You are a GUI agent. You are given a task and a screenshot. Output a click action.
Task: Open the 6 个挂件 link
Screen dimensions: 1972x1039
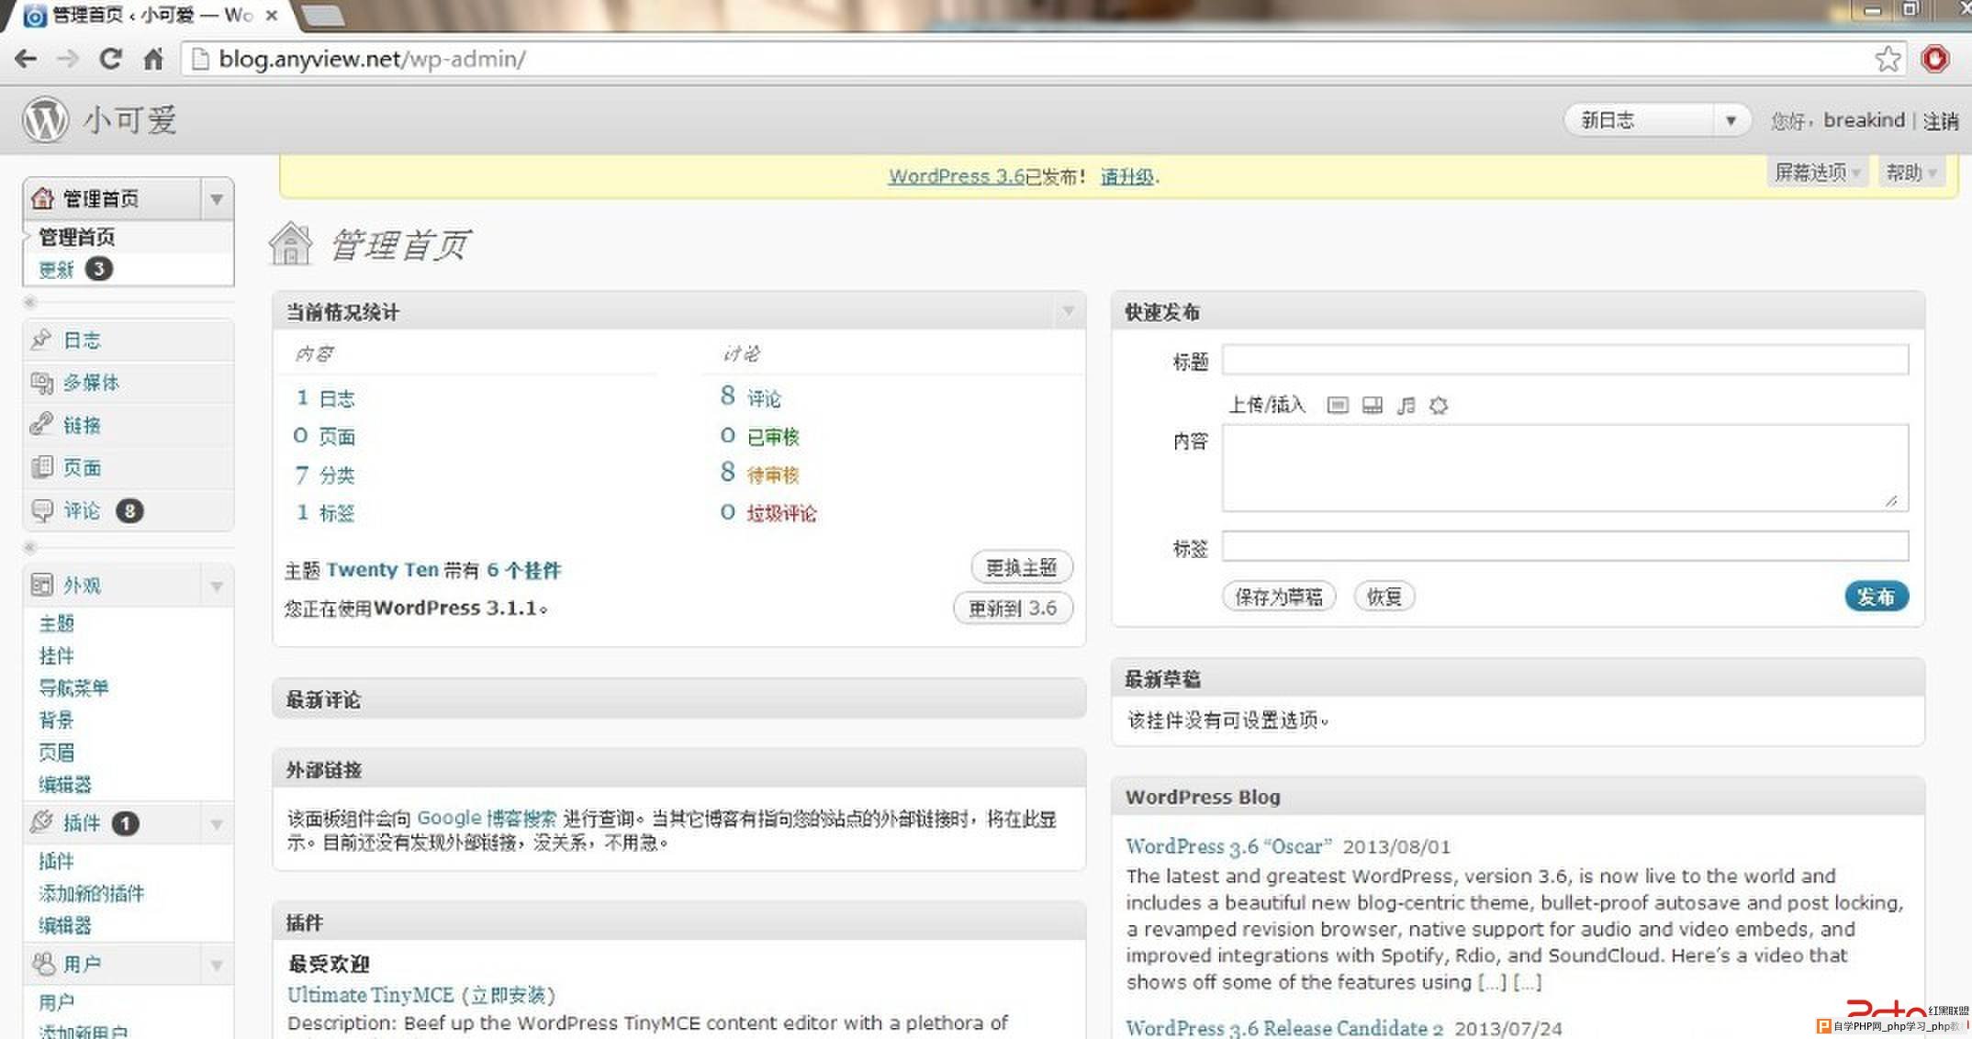[x=523, y=570]
